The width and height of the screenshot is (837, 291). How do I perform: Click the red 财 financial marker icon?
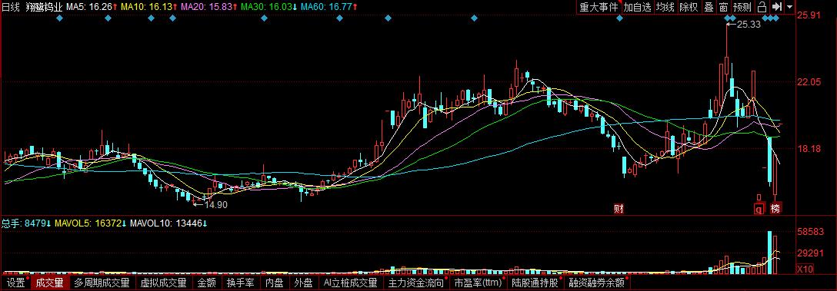point(619,209)
